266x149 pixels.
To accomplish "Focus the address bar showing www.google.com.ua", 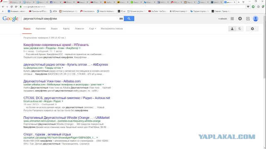I will tap(132, 7).
